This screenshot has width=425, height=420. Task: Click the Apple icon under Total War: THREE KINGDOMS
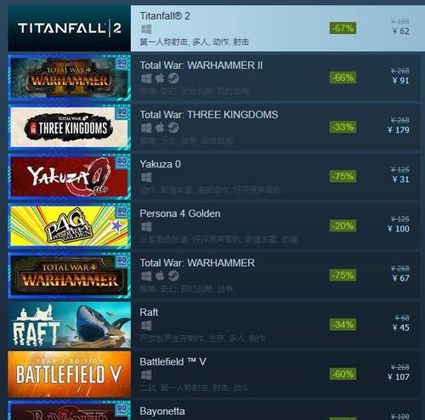(160, 128)
